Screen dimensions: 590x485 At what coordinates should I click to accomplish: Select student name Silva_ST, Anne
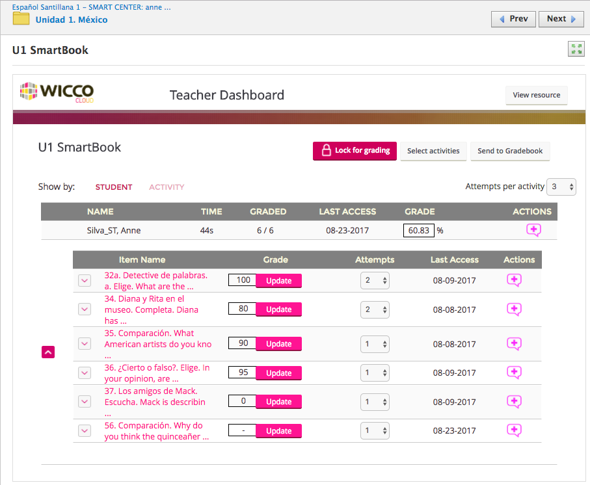tap(114, 230)
